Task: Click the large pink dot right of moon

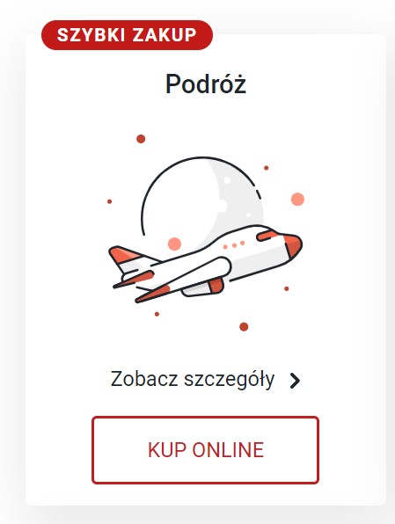Action: [x=297, y=200]
